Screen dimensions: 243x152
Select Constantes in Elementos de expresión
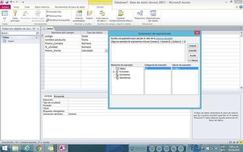tap(125, 74)
